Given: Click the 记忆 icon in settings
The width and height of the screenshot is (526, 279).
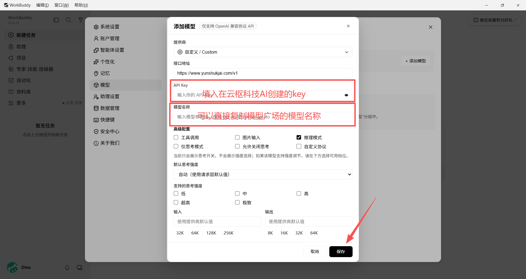Looking at the screenshot, I should pyautogui.click(x=96, y=73).
